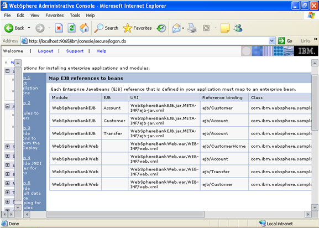Expand the plus tree node labeled E
The height and width of the screenshot is (228, 319).
coord(8,165)
